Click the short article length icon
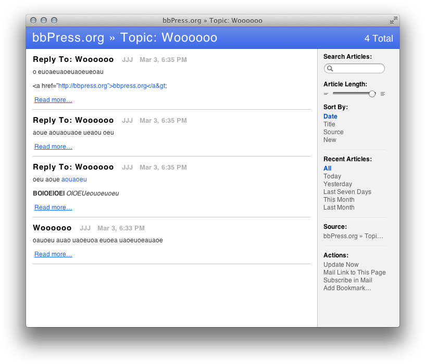 pyautogui.click(x=326, y=94)
